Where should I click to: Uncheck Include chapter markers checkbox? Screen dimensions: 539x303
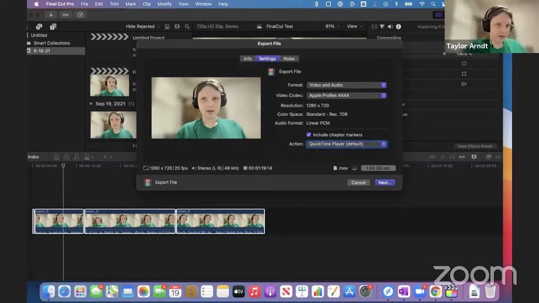pyautogui.click(x=309, y=135)
